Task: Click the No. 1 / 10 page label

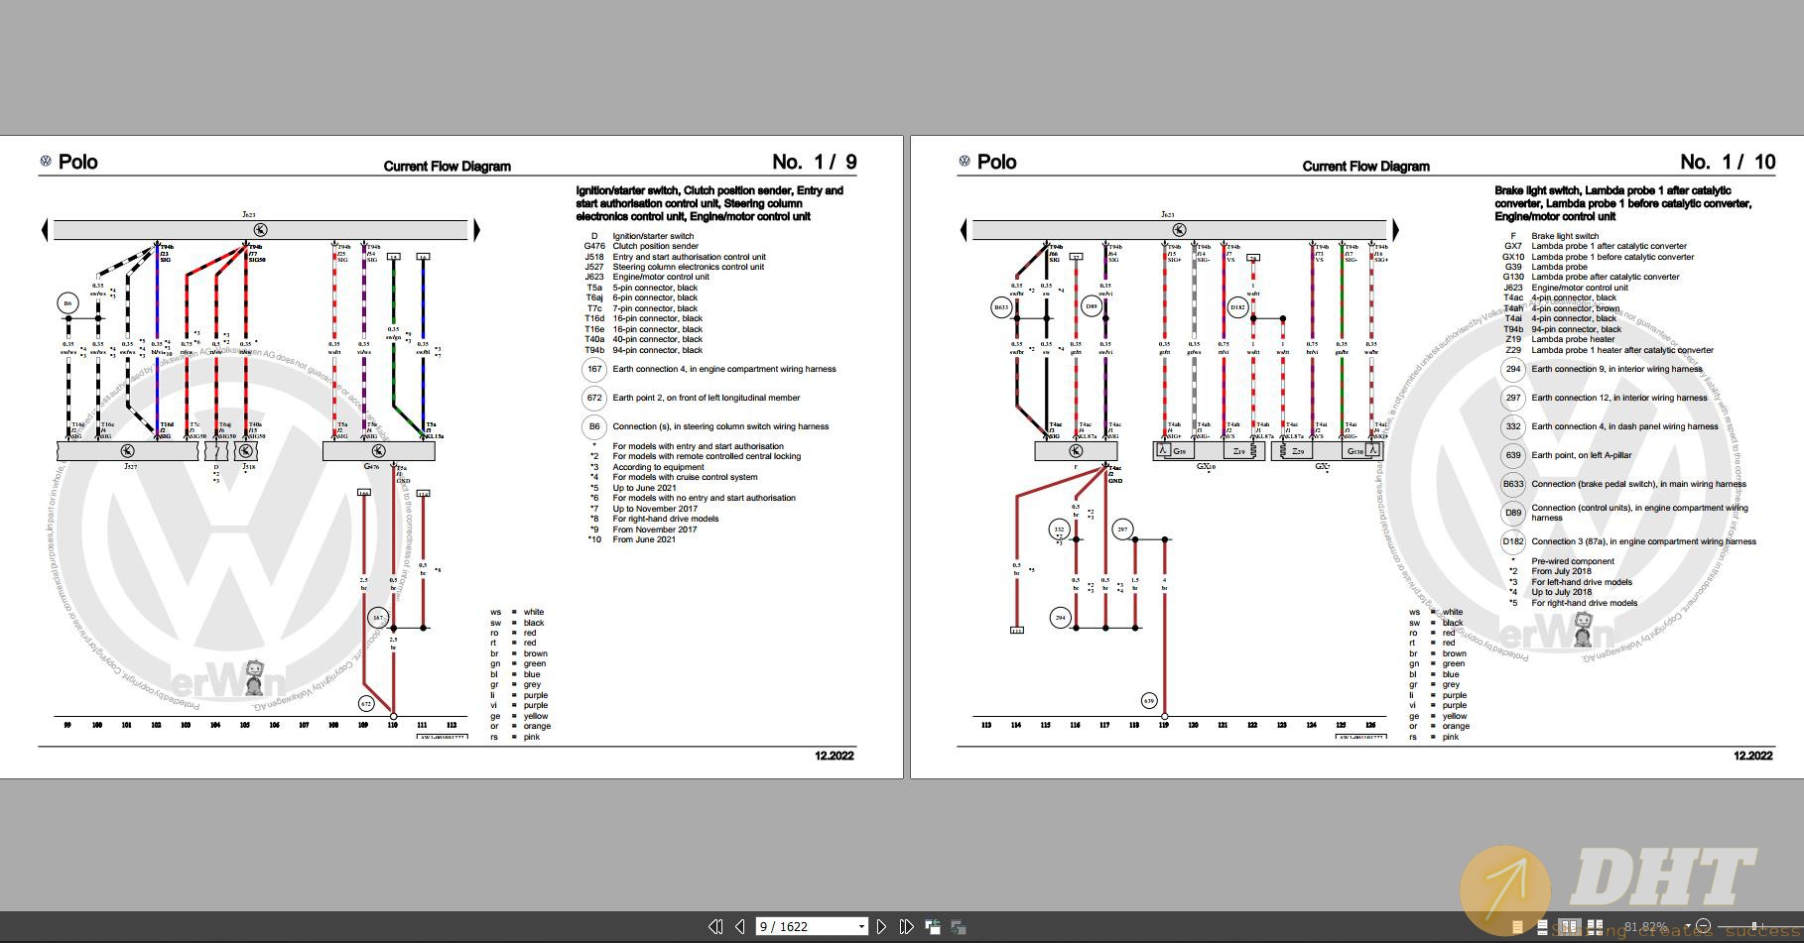Action: [x=1728, y=162]
